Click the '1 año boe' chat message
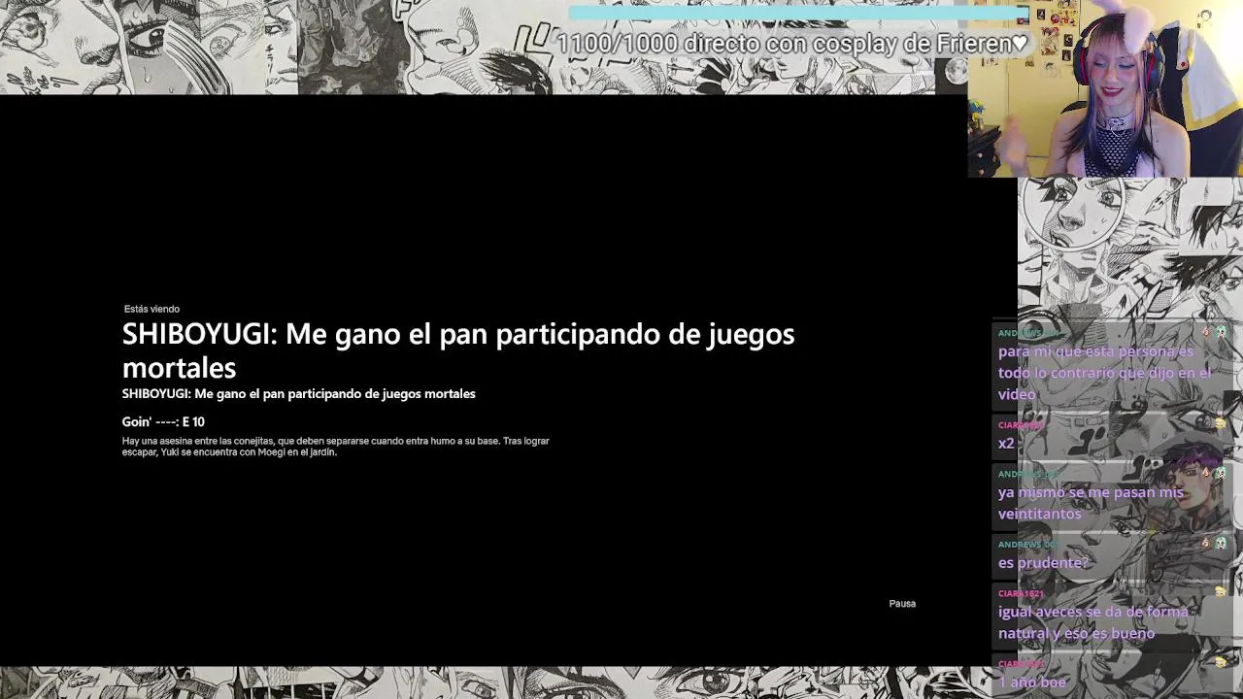The width and height of the screenshot is (1243, 699). (1032, 682)
